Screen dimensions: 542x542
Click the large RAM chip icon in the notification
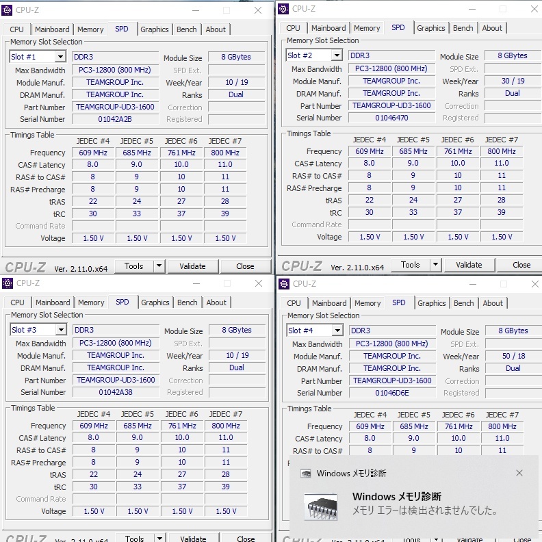(320, 506)
